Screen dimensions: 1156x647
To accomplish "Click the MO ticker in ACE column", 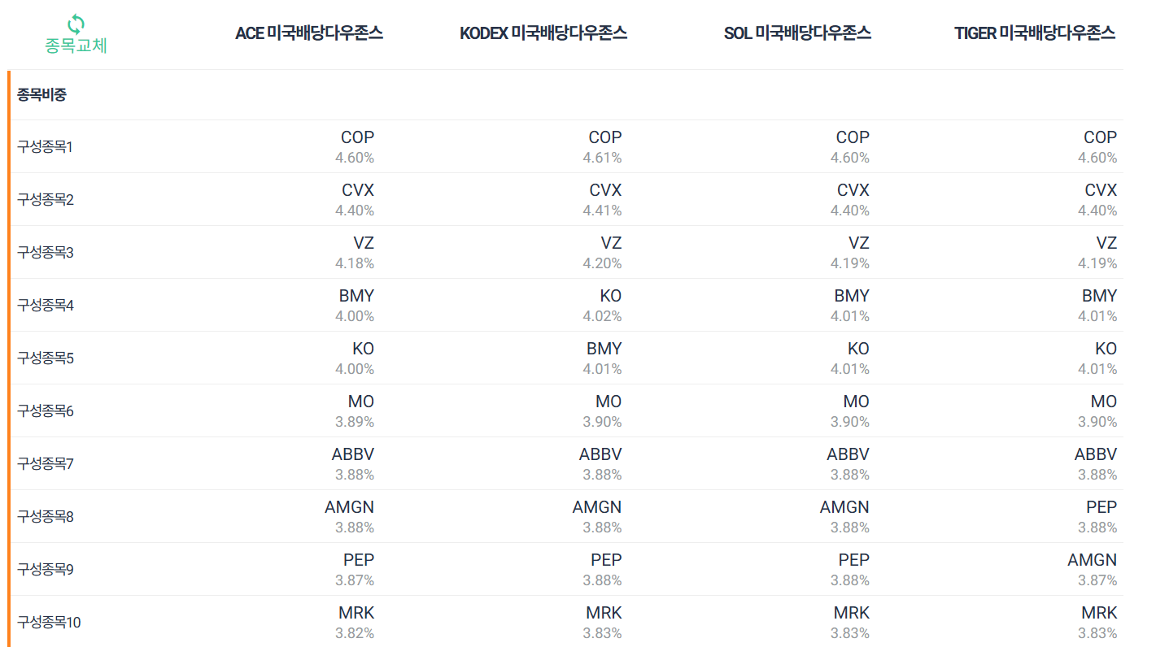I will [360, 401].
